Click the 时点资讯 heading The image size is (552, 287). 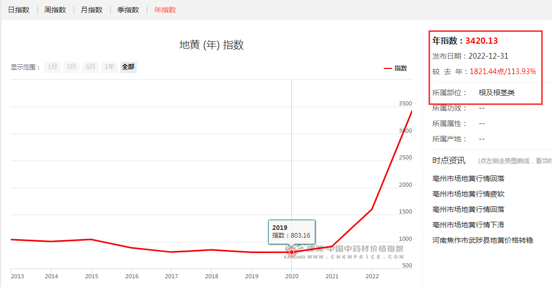[449, 160]
